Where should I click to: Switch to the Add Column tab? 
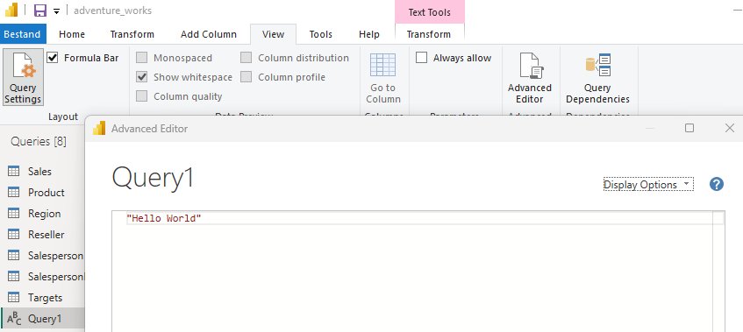(209, 34)
